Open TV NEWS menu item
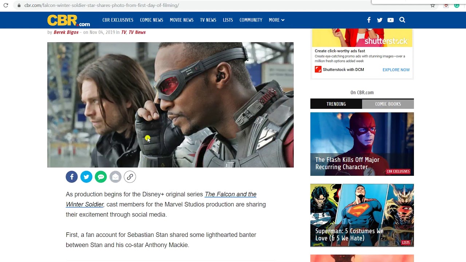This screenshot has height=262, width=466. pos(208,20)
